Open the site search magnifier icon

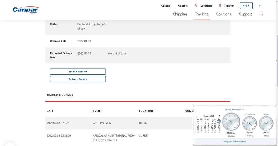point(261,13)
